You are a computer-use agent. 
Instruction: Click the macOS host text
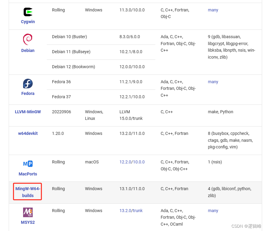pyautogui.click(x=92, y=162)
